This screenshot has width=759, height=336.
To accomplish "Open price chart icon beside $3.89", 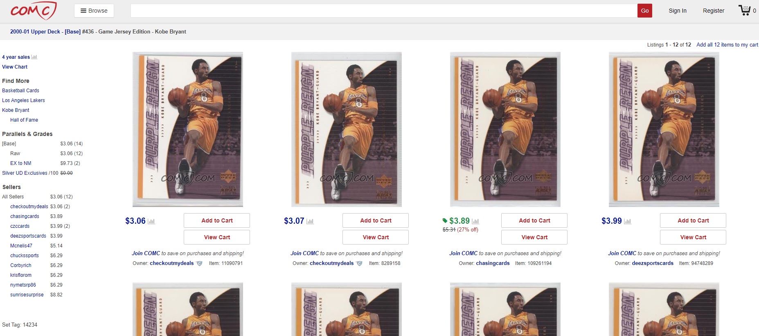I will tap(475, 221).
